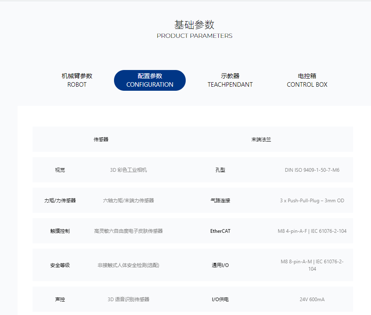
Task: Click the 3D 彩色工业相机 value
Action: pos(128,170)
